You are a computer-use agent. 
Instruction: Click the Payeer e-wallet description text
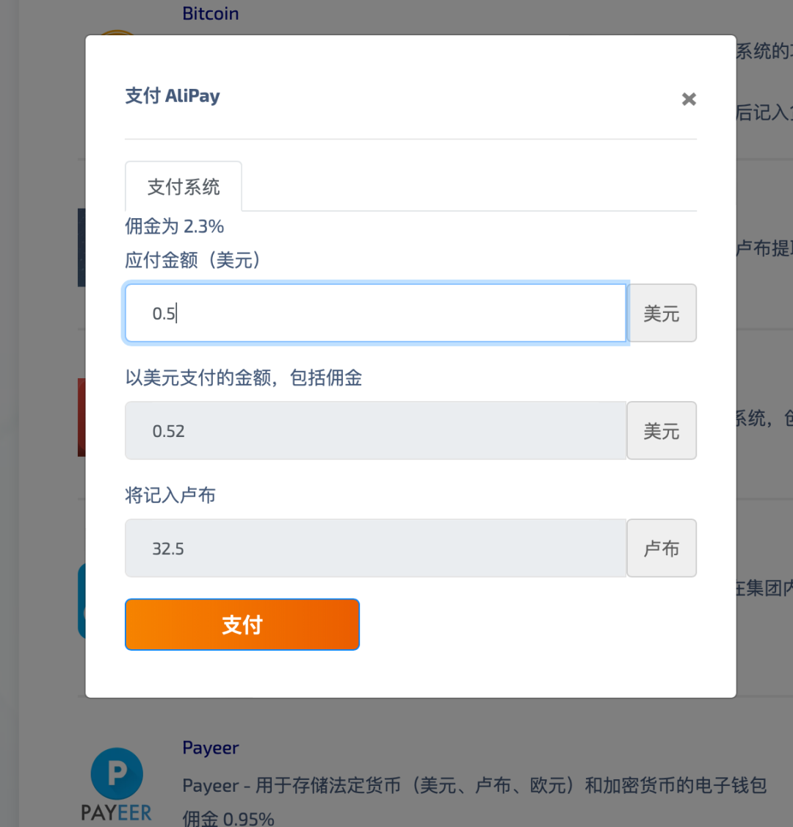point(474,786)
